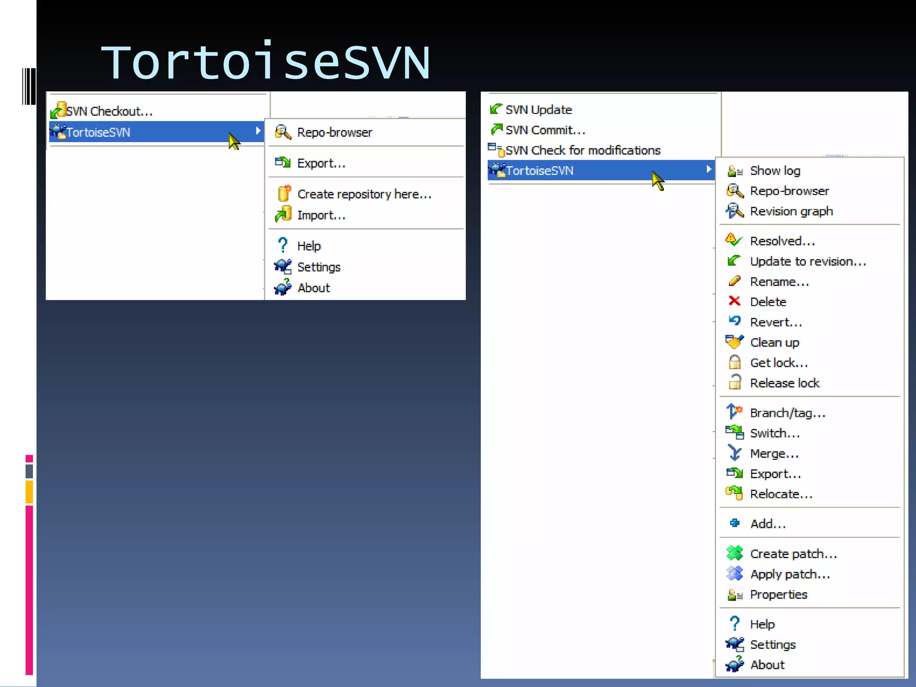Click the blue Add plus icon
The width and height of the screenshot is (916, 687).
734,523
